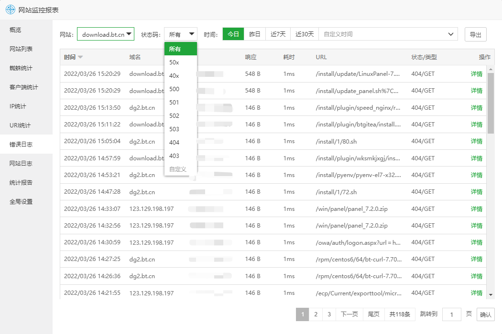Screen dimensions: 502x334
Task: Pick status code 404 option
Action: (x=181, y=143)
